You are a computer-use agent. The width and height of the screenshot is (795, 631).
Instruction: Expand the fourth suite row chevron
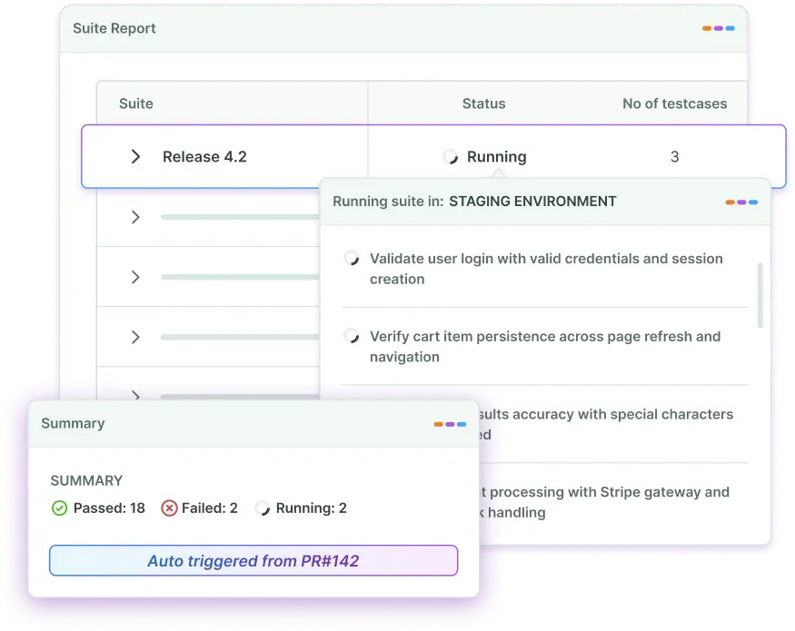click(135, 337)
